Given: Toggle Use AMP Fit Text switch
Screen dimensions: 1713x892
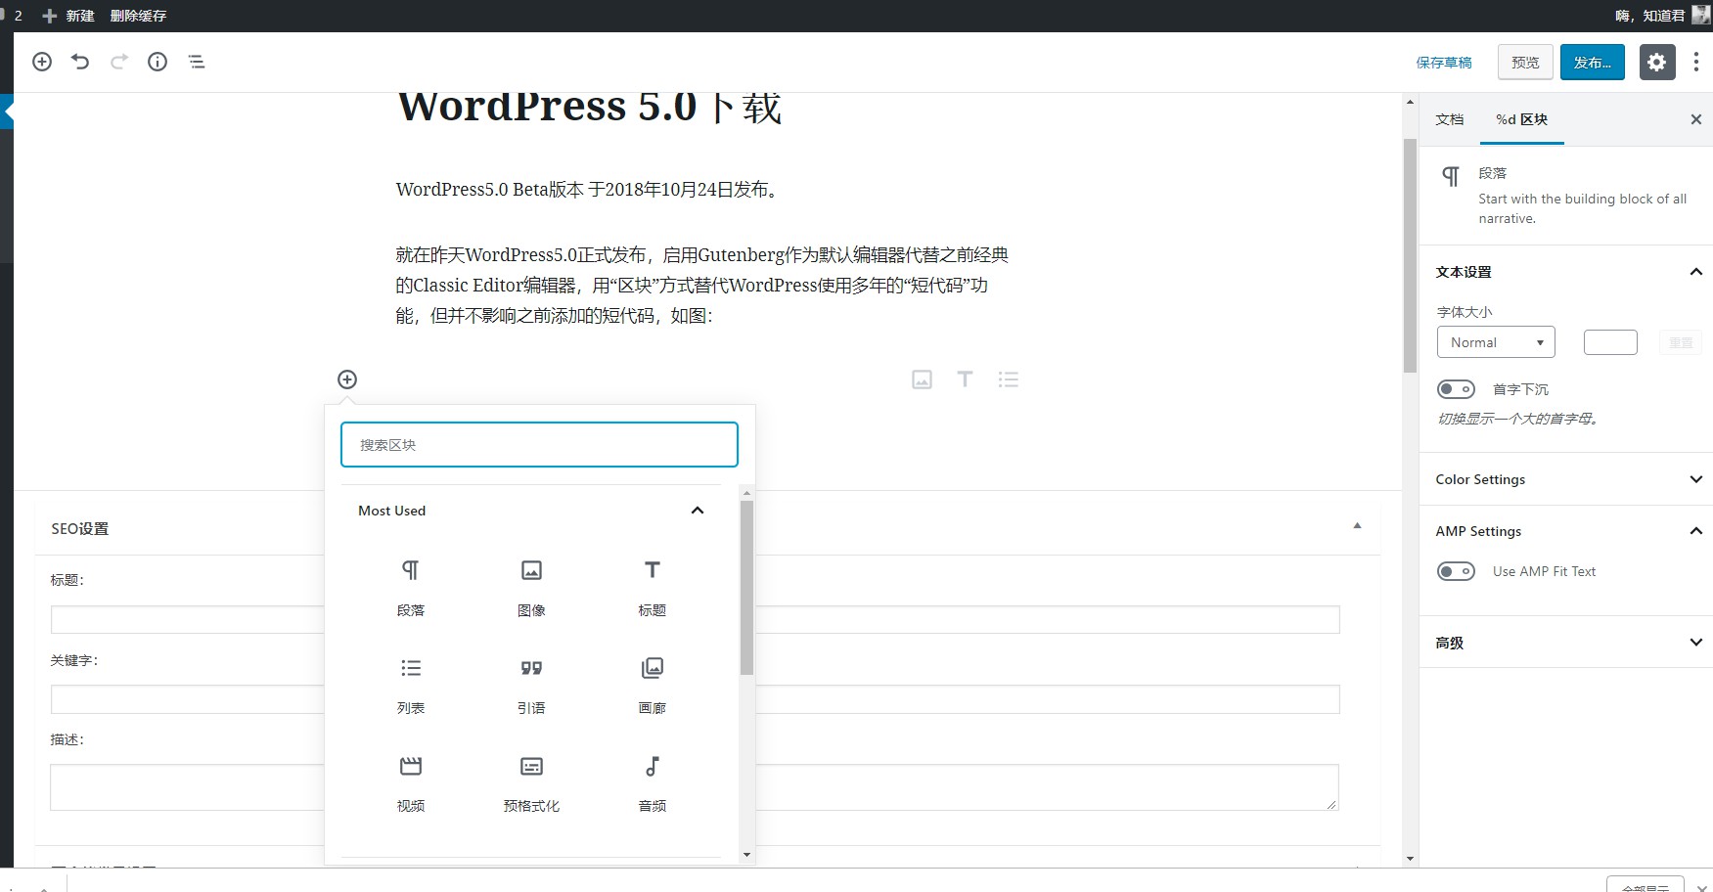Looking at the screenshot, I should click(x=1456, y=571).
